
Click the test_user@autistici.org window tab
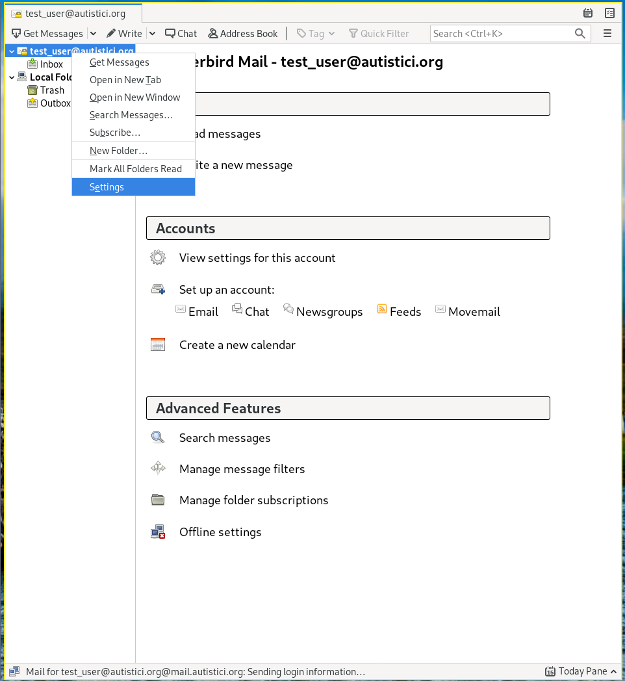[x=73, y=14]
